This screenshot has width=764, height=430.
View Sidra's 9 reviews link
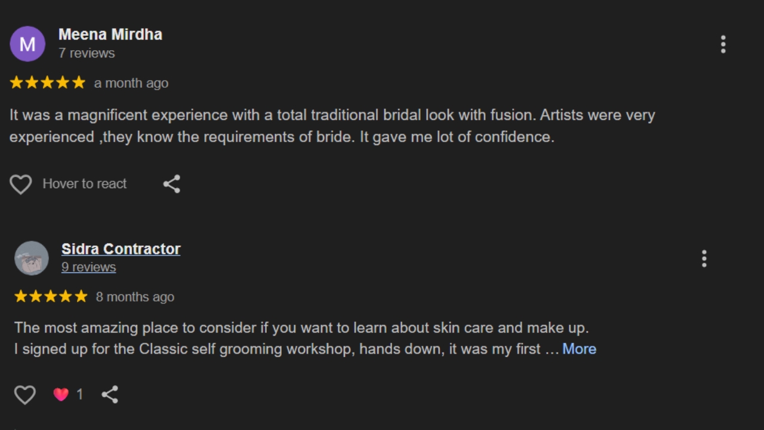[88, 267]
